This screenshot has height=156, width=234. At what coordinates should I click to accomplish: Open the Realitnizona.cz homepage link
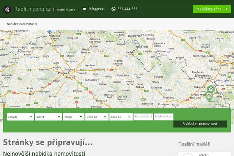(x=32, y=9)
